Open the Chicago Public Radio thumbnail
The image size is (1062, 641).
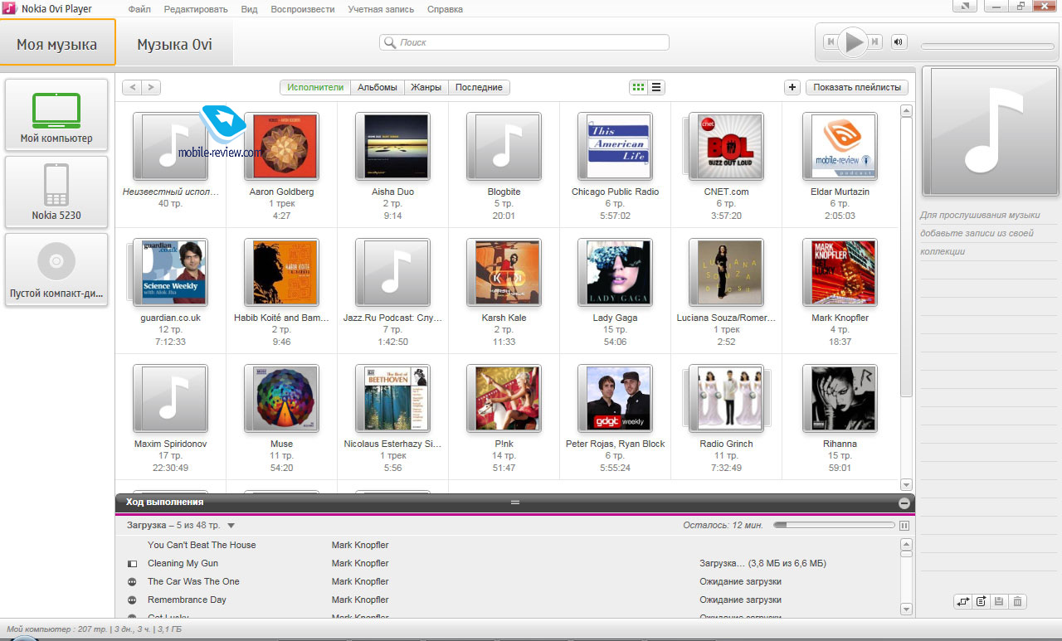[x=616, y=147]
